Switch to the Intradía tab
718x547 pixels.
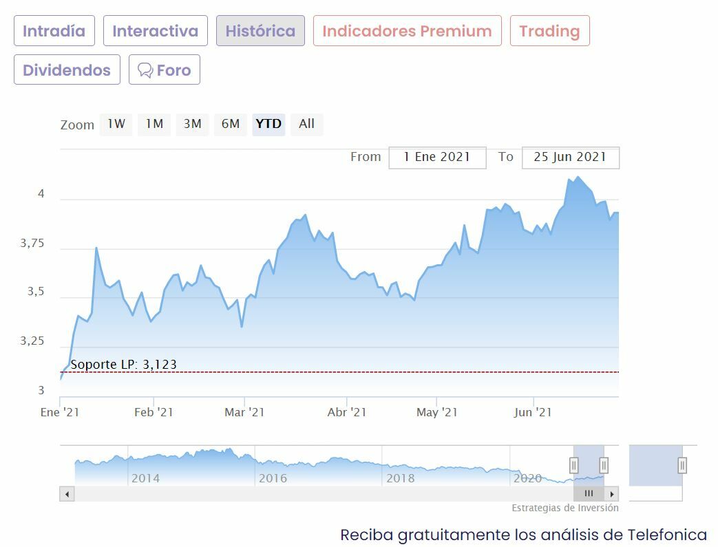click(54, 31)
